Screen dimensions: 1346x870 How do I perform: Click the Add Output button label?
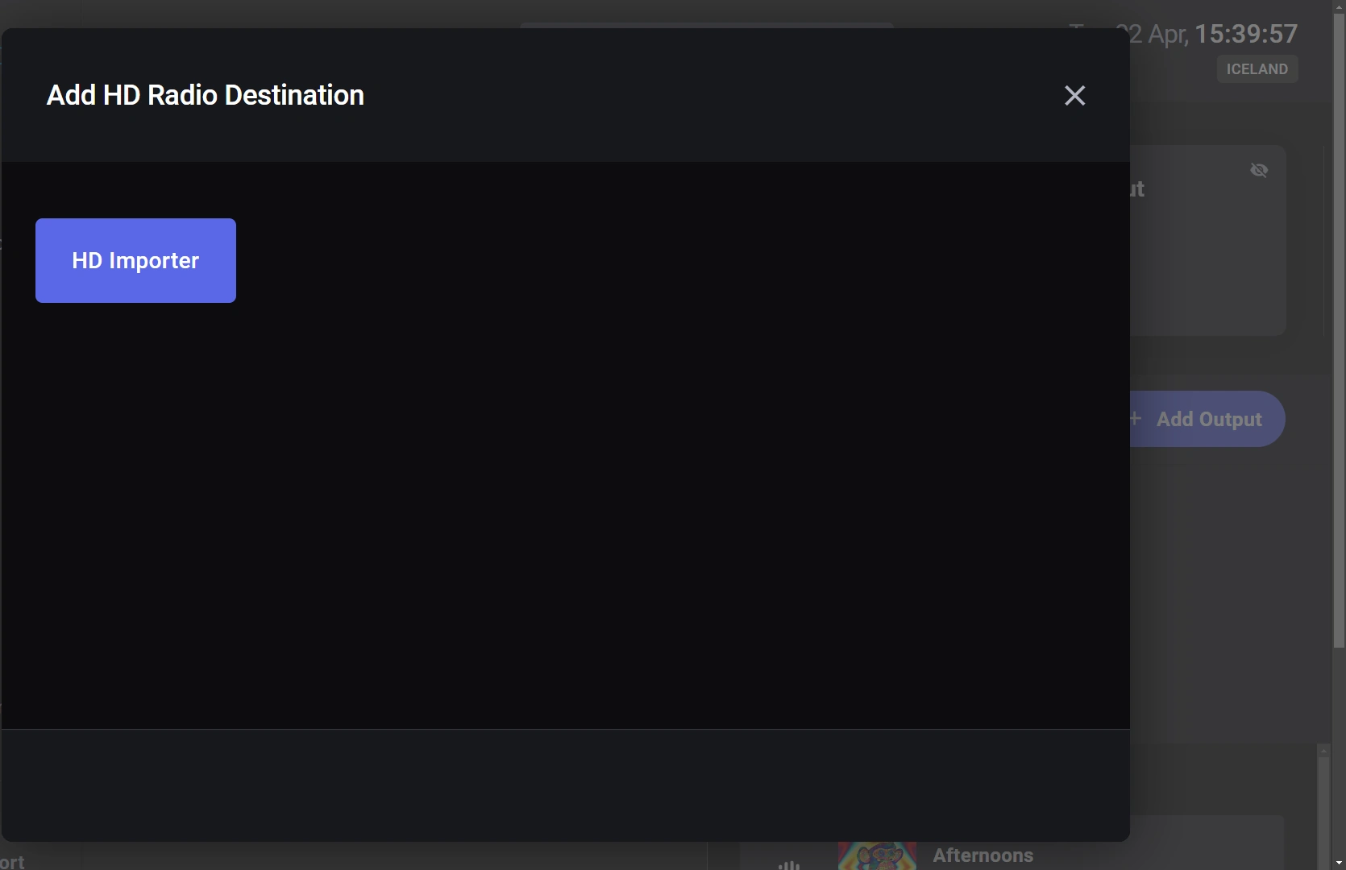(x=1209, y=419)
